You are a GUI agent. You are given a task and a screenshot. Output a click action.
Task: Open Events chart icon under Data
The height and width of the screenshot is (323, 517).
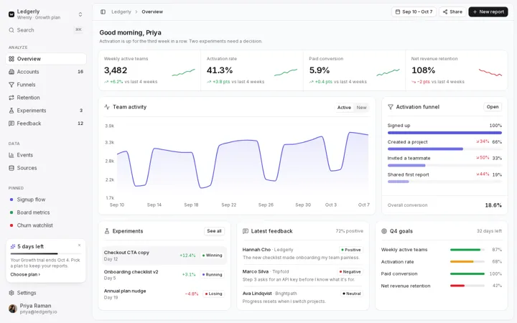(11, 155)
